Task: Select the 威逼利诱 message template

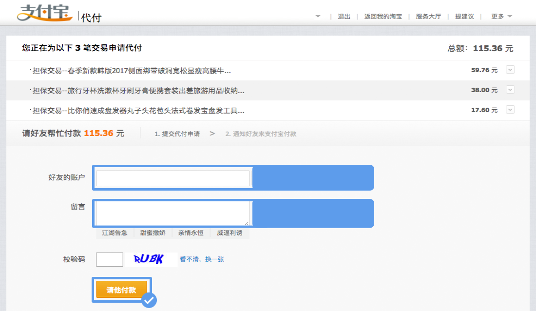Action: [230, 233]
